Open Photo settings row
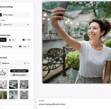 [15, 46]
